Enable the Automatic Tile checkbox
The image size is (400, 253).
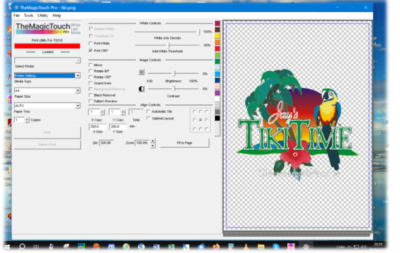click(148, 111)
